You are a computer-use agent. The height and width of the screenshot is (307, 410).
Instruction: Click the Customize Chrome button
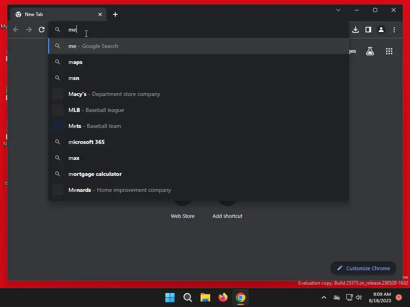coord(363,268)
